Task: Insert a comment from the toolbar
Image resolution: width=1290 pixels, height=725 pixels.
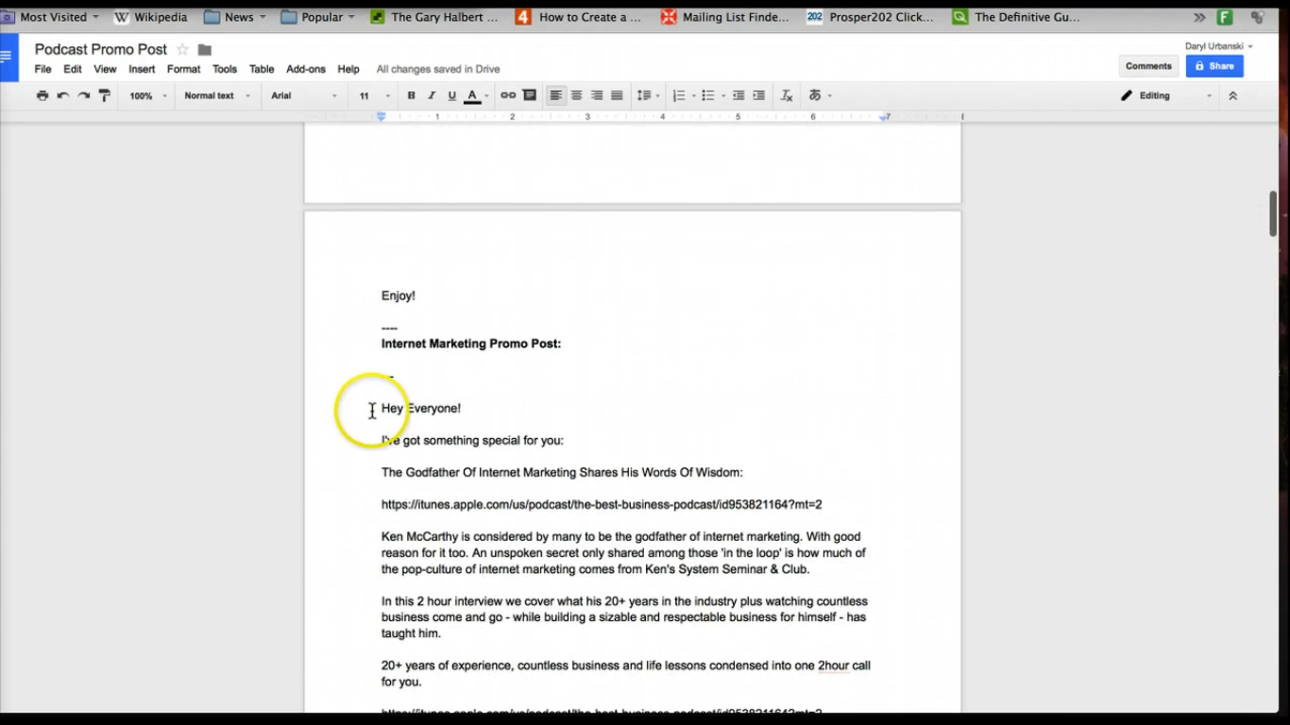Action: [x=530, y=95]
